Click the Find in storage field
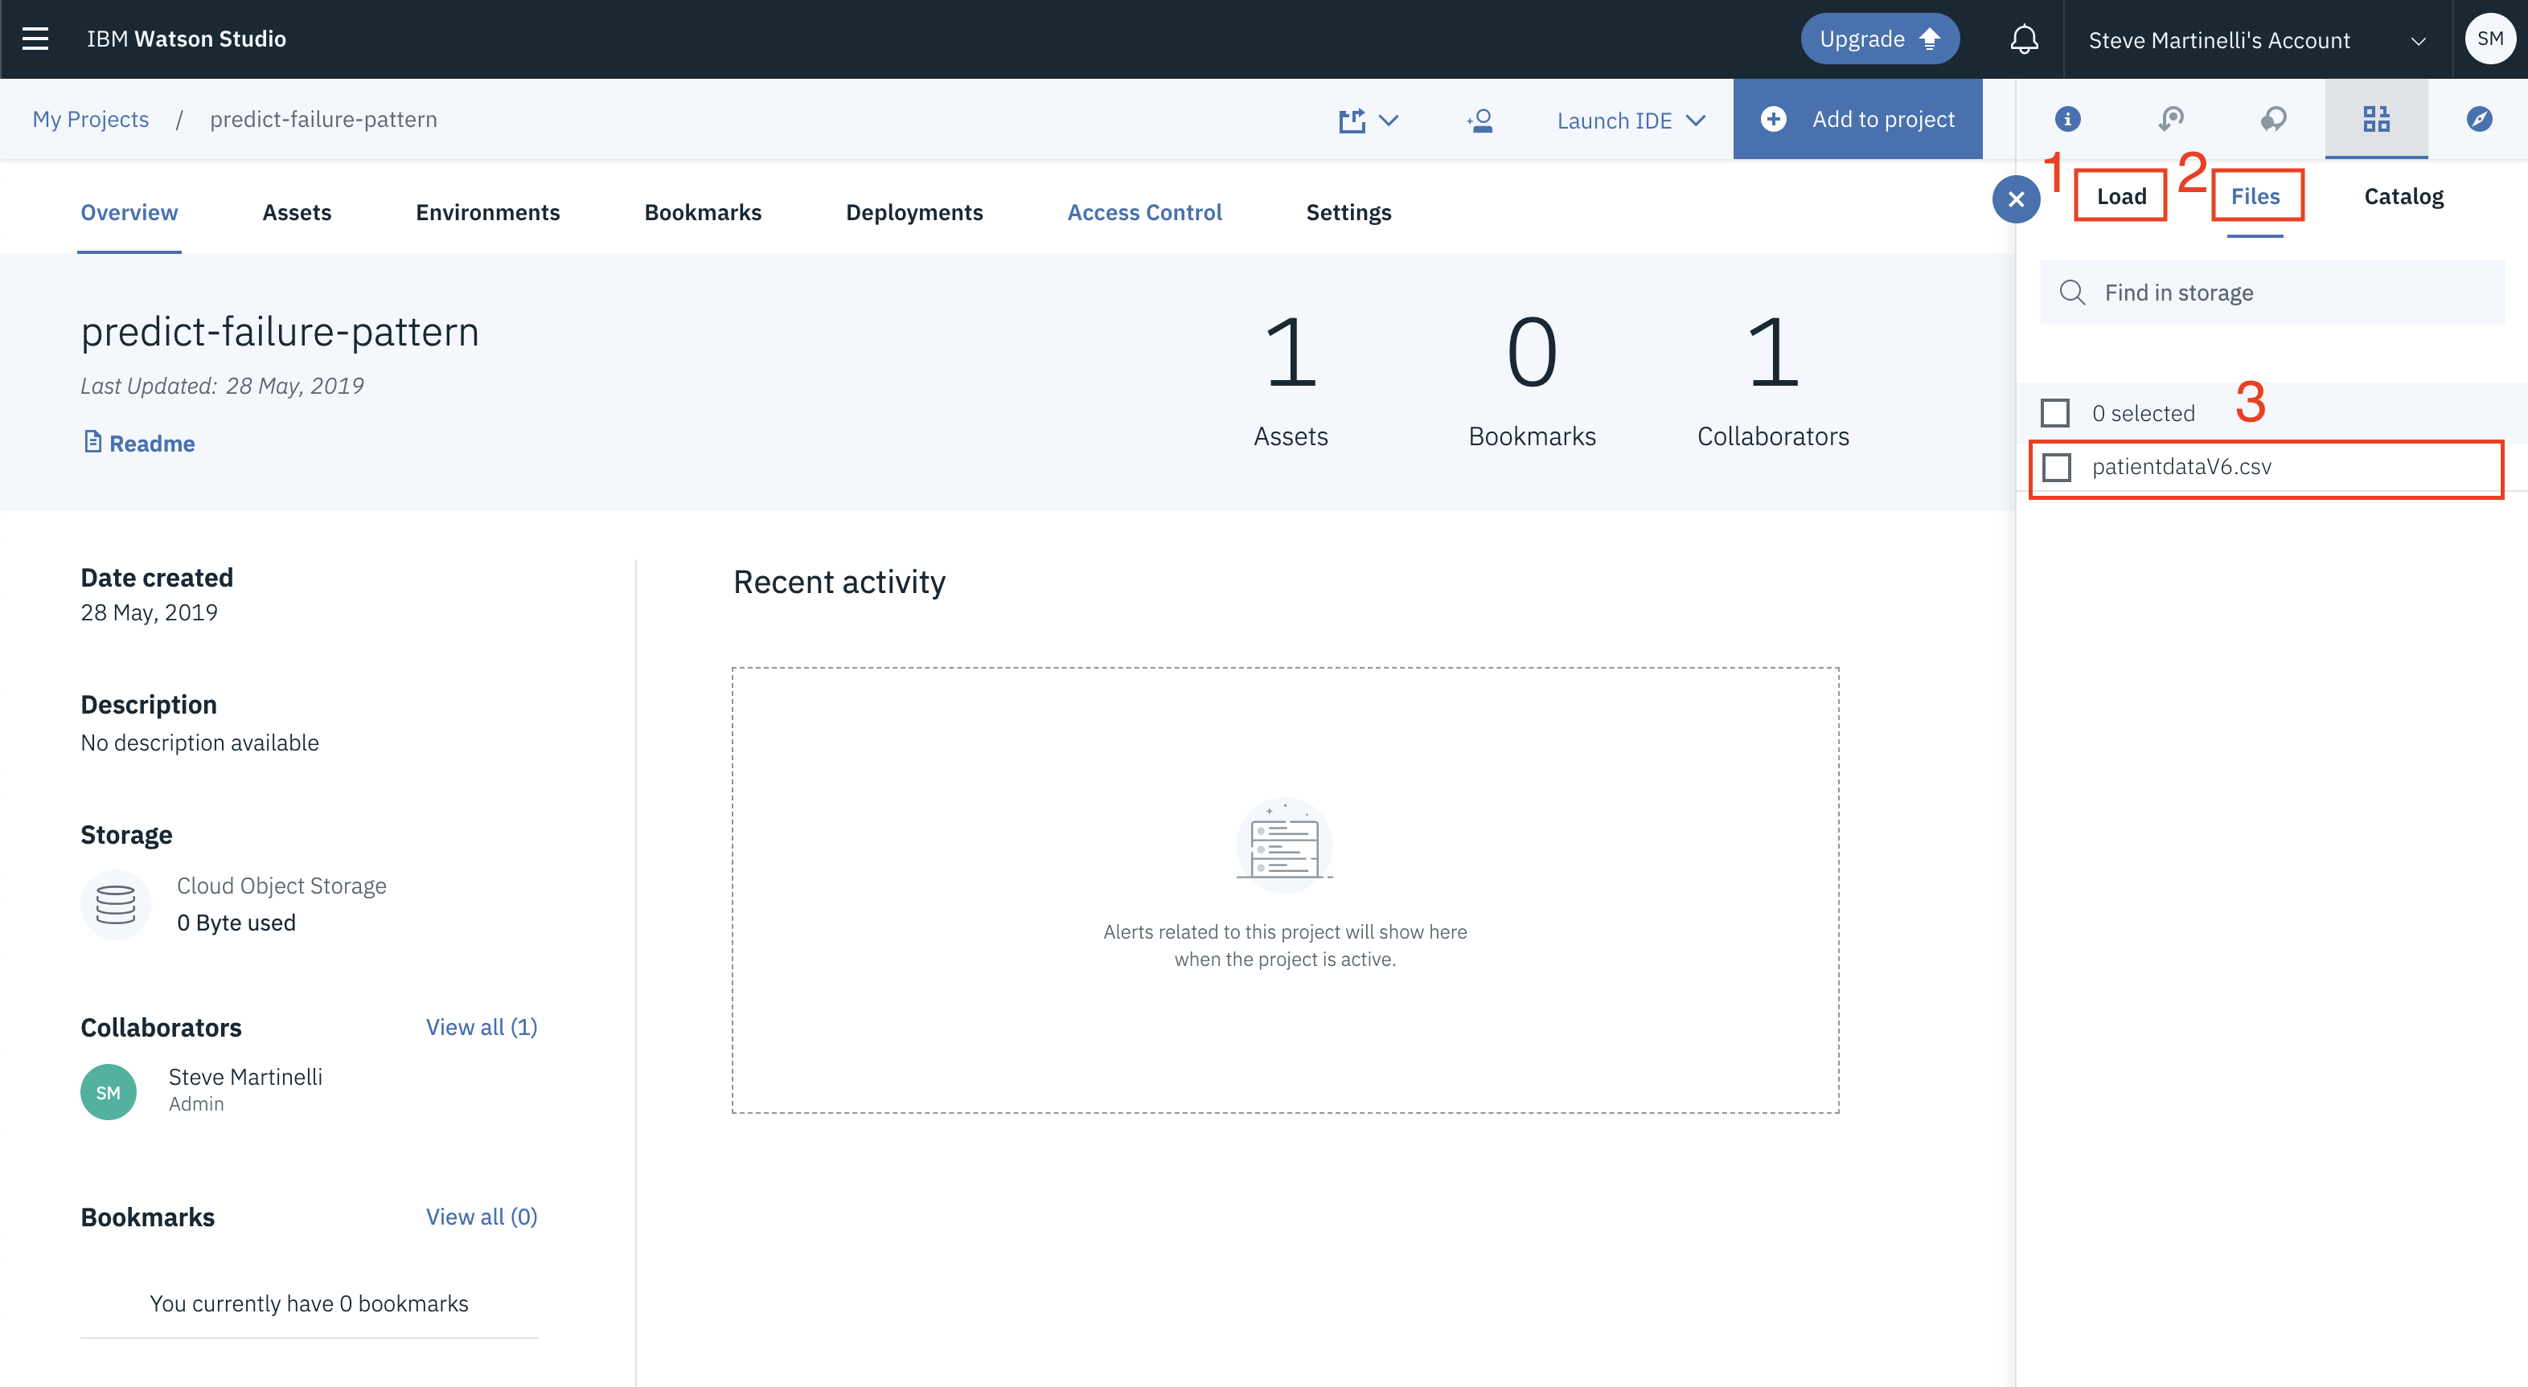Viewport: 2528px width, 1387px height. (x=2287, y=293)
